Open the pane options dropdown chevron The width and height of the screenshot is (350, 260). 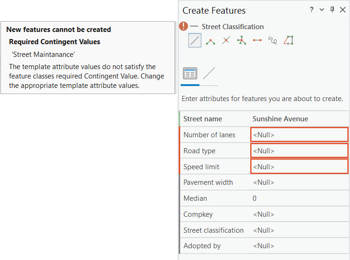point(322,10)
